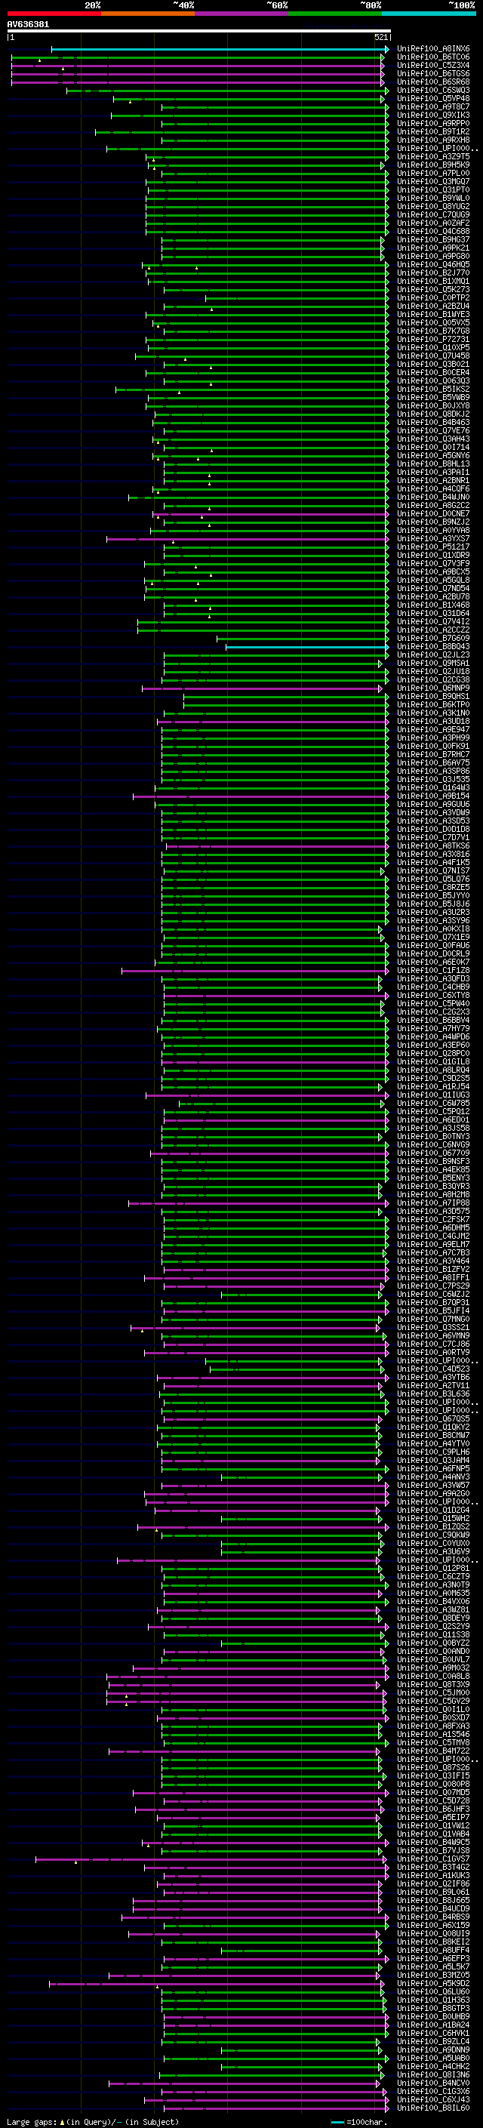Select the UniRef100_A9T8C7 label

pos(432,107)
